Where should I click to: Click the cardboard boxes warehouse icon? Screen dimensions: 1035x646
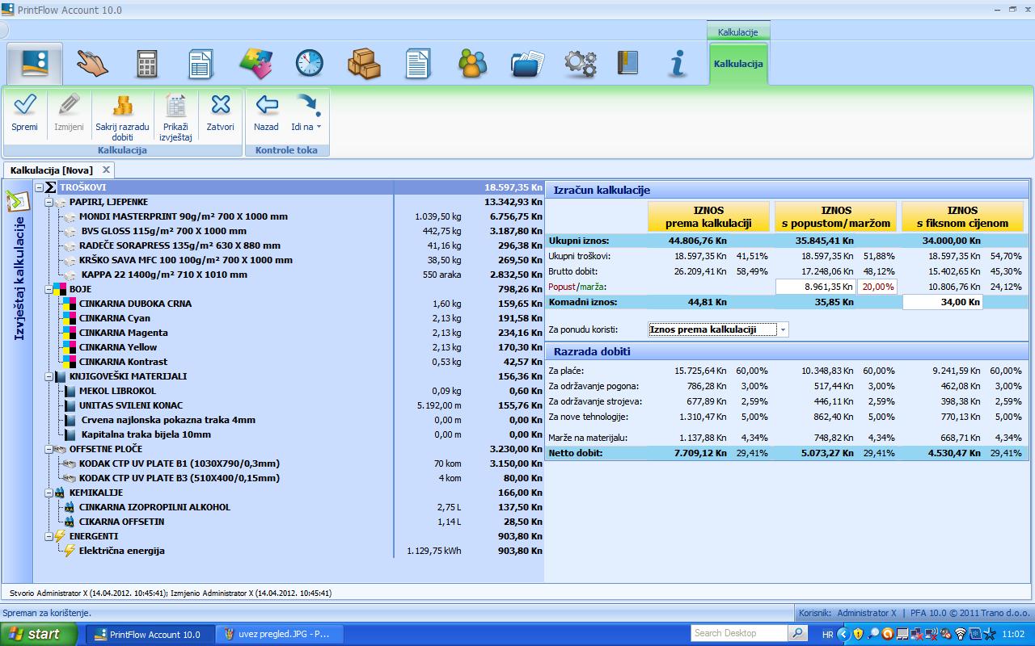point(364,64)
